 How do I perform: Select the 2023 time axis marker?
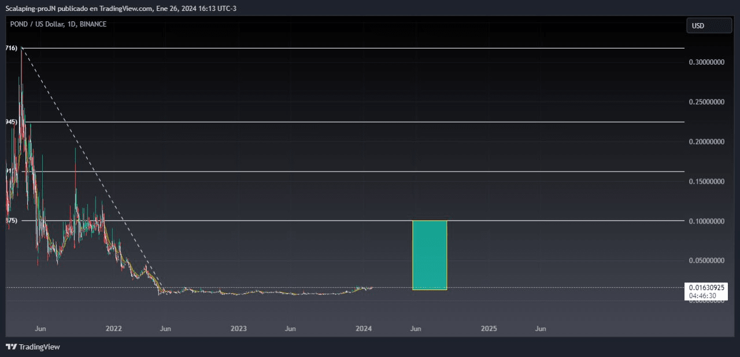click(x=239, y=329)
